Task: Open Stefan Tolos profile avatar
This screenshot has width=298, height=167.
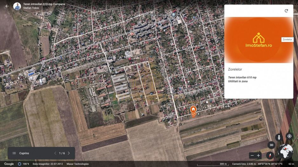Action: (17, 6)
